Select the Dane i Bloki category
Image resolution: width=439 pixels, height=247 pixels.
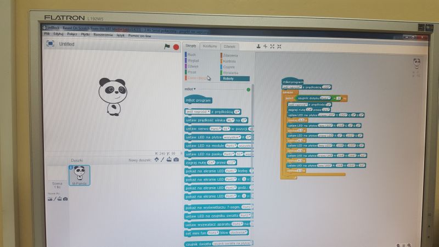click(197, 78)
